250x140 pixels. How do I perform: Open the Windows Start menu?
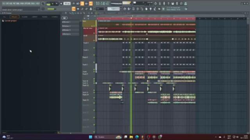[x=91, y=137]
